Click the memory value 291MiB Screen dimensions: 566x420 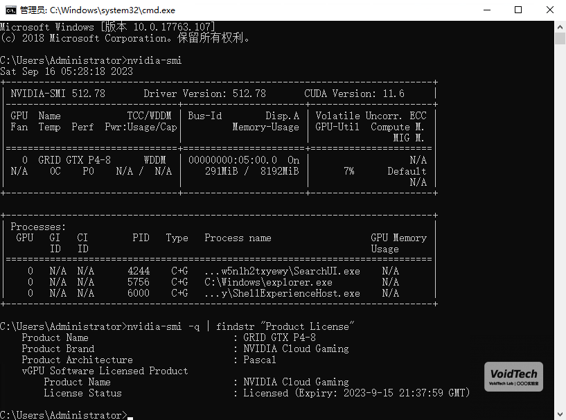(x=221, y=171)
